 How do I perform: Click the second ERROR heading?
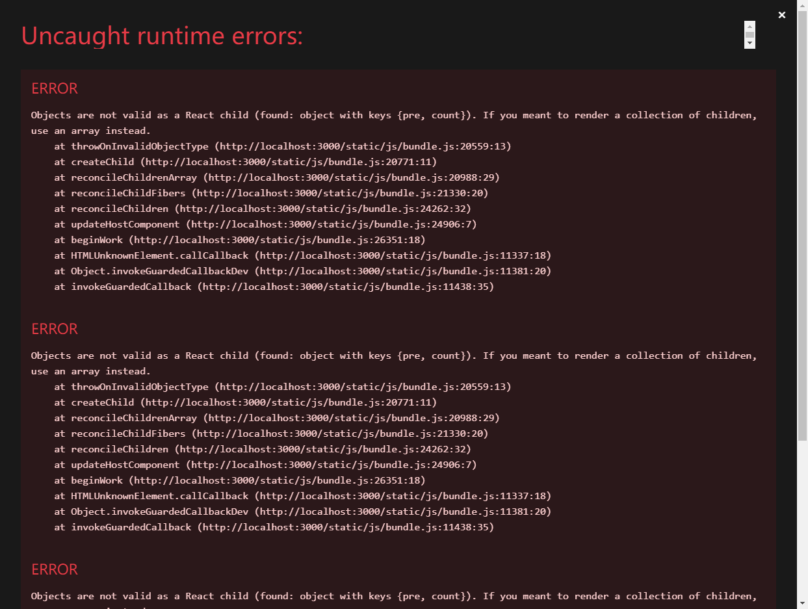pyautogui.click(x=55, y=329)
